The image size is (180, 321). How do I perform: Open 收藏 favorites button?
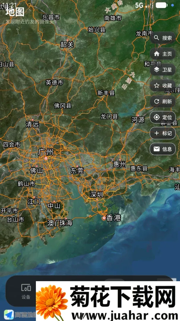tap(163, 86)
